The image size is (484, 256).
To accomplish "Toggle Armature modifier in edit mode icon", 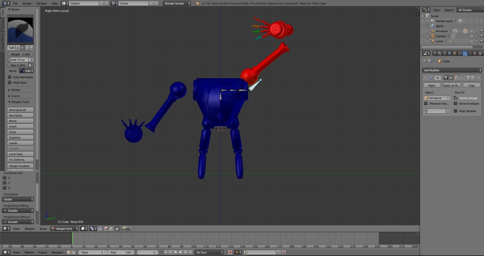I will (x=456, y=78).
